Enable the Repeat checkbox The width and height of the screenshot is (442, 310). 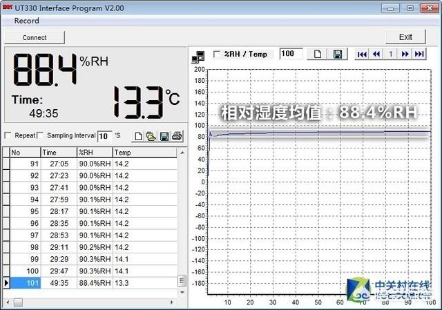pos(8,135)
